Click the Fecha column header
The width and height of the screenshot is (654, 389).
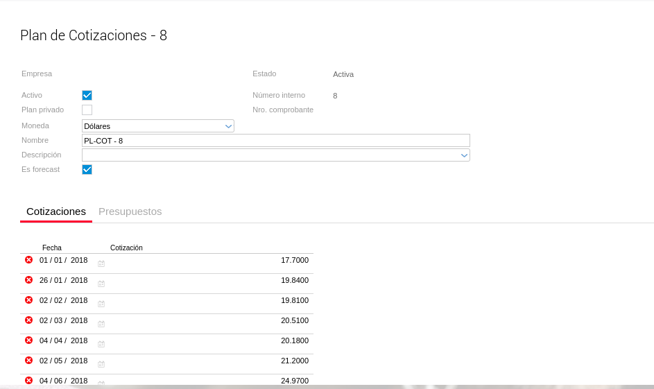pos(52,248)
